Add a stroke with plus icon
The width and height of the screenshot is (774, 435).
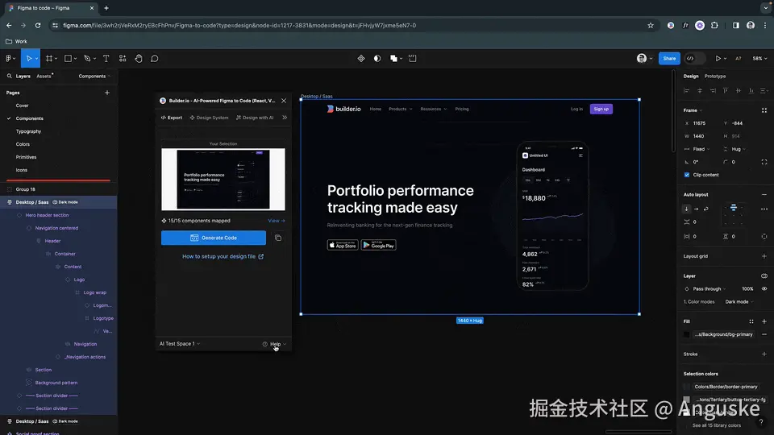(764, 354)
